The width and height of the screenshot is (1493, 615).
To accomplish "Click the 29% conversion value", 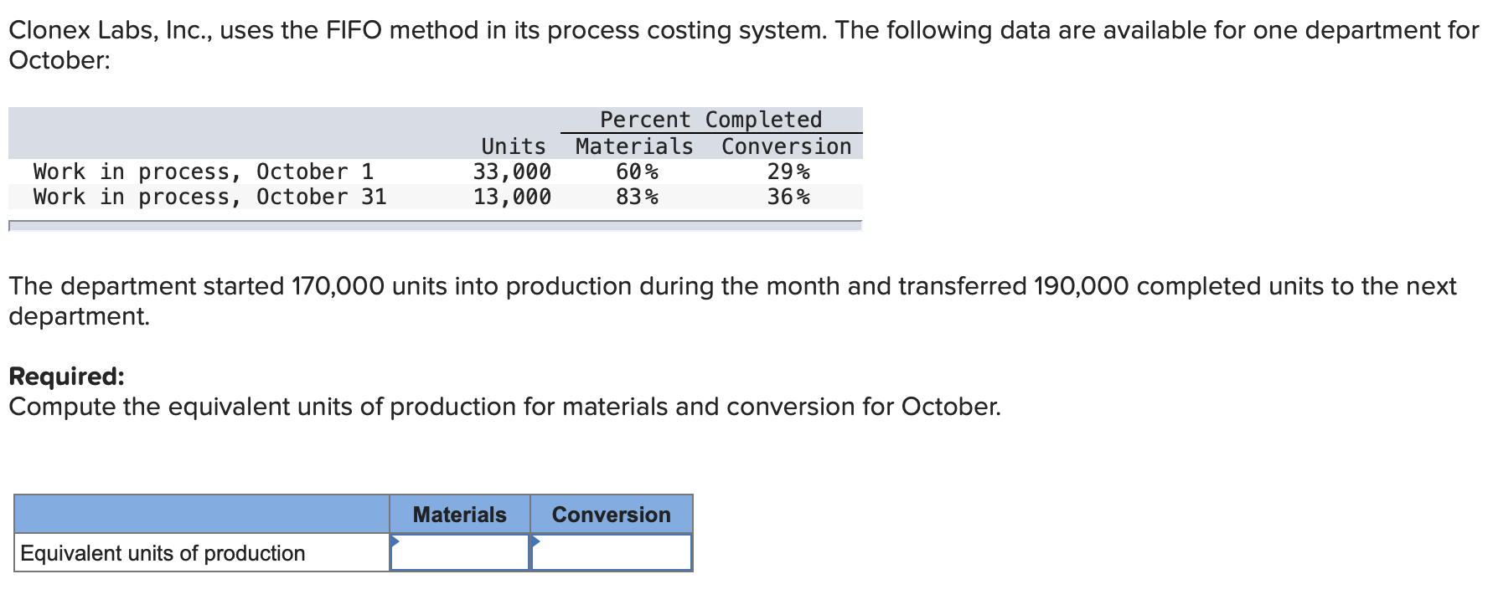I will tap(788, 172).
